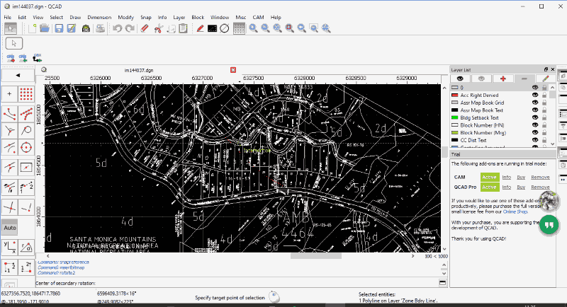567x307 pixels.
Task: Open the CAM menu
Action: 258,17
